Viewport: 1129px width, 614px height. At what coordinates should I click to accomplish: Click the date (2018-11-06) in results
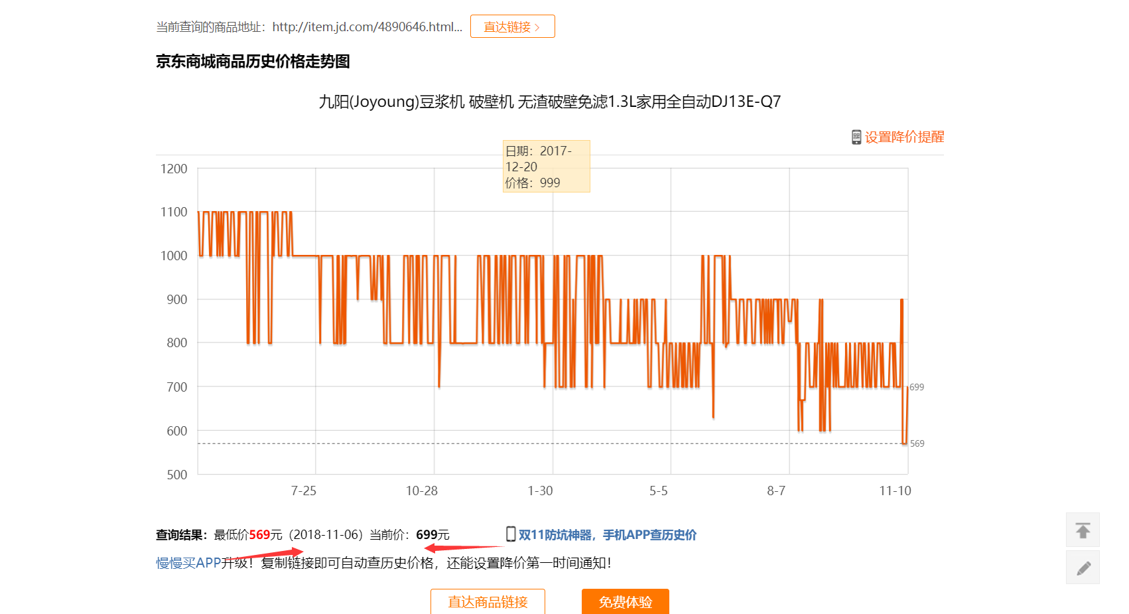[x=326, y=535]
